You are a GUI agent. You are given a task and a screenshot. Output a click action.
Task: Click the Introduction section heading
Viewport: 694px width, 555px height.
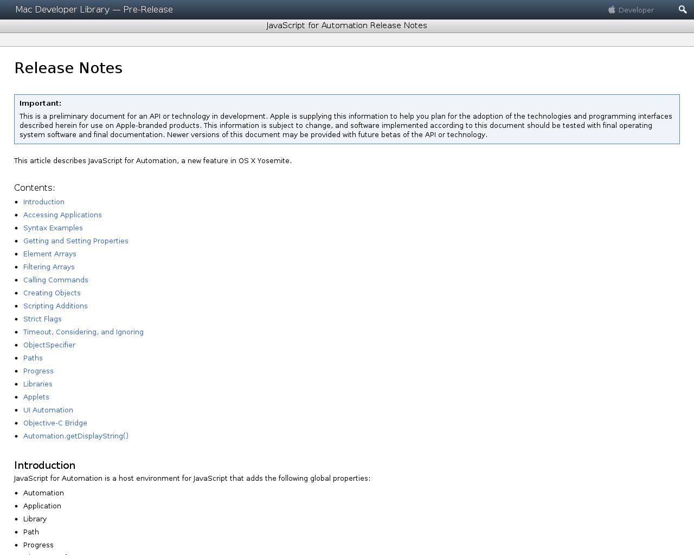[45, 465]
